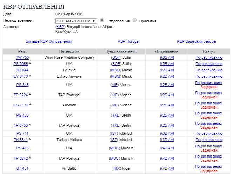
Task: Click the Больше KBP Отправления link
Action: pyautogui.click(x=49, y=41)
